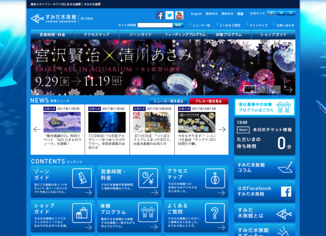Open 現在募集中の体験プログラムはこちら banner
The height and width of the screenshot is (236, 326).
[265, 107]
